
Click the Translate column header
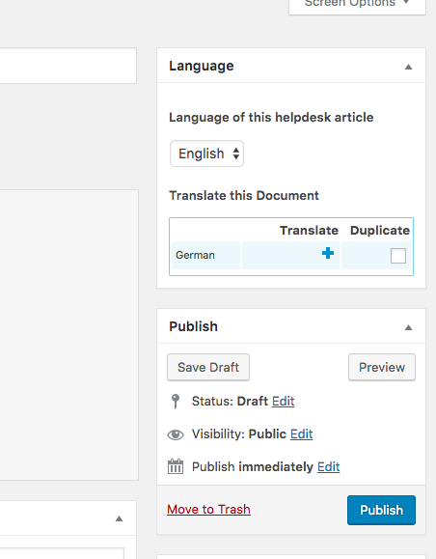click(309, 231)
